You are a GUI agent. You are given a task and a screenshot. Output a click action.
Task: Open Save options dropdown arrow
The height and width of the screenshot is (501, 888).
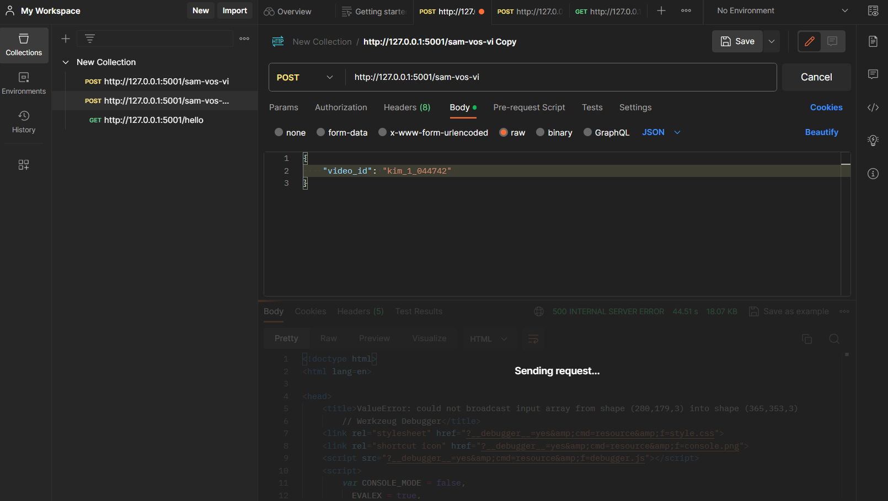[772, 41]
